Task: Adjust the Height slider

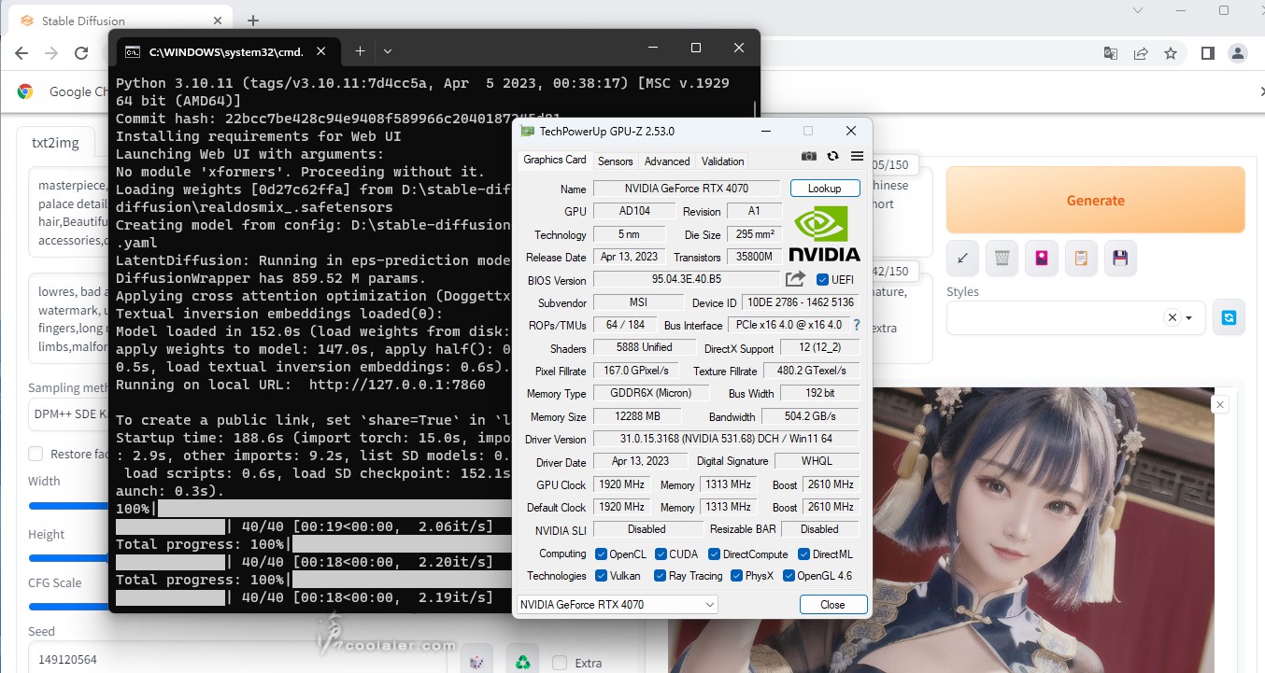Action: point(70,559)
